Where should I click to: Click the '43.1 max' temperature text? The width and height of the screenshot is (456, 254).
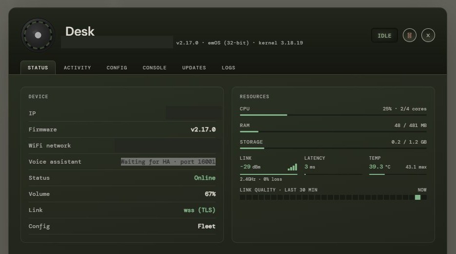[x=416, y=167]
